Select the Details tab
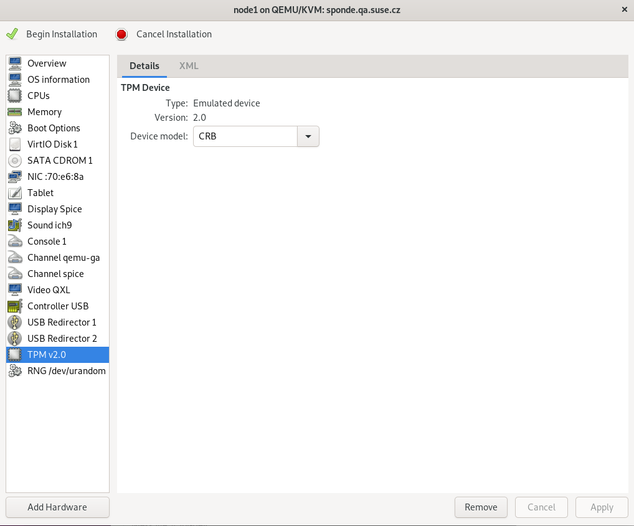The height and width of the screenshot is (526, 634). (x=144, y=65)
